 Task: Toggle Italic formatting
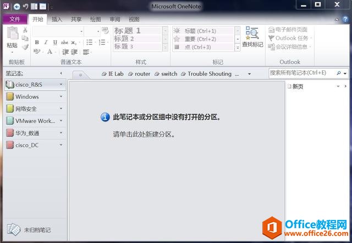[x=46, y=42]
